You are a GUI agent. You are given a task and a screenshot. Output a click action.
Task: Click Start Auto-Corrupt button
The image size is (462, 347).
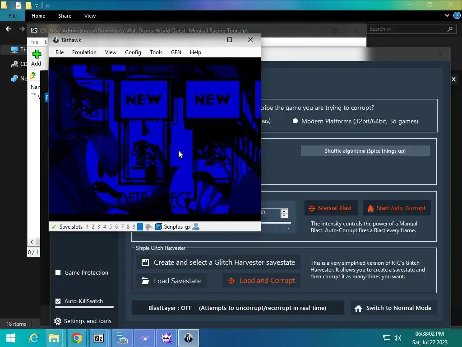pyautogui.click(x=397, y=208)
